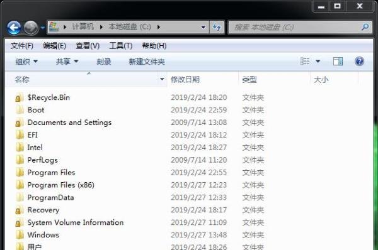Expand the arrow after 计算机 in address bar

[x=101, y=27]
